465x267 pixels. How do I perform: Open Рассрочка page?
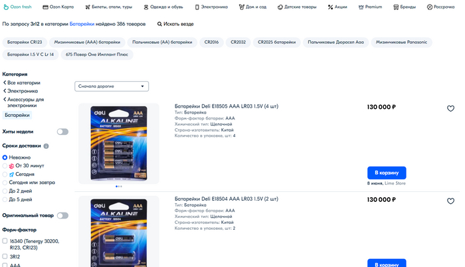tap(440, 7)
